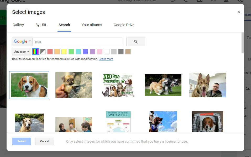Viewport: 251px width, 157px height.
Task: Open the Learn more link
Action: pos(106,59)
